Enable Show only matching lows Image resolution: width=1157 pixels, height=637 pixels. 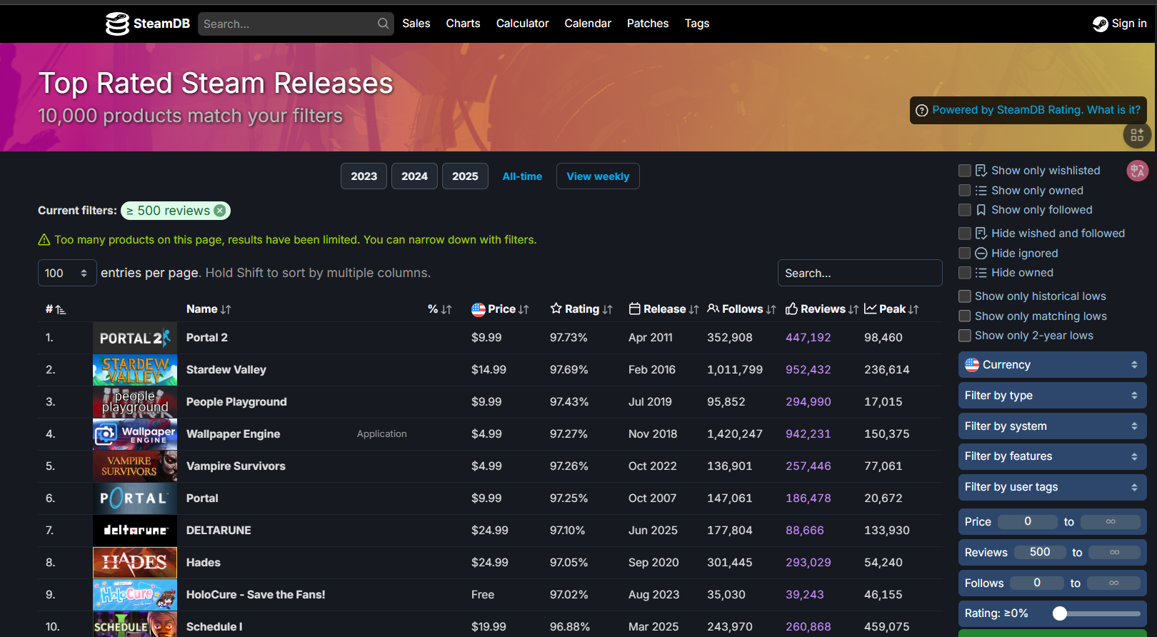coord(964,316)
